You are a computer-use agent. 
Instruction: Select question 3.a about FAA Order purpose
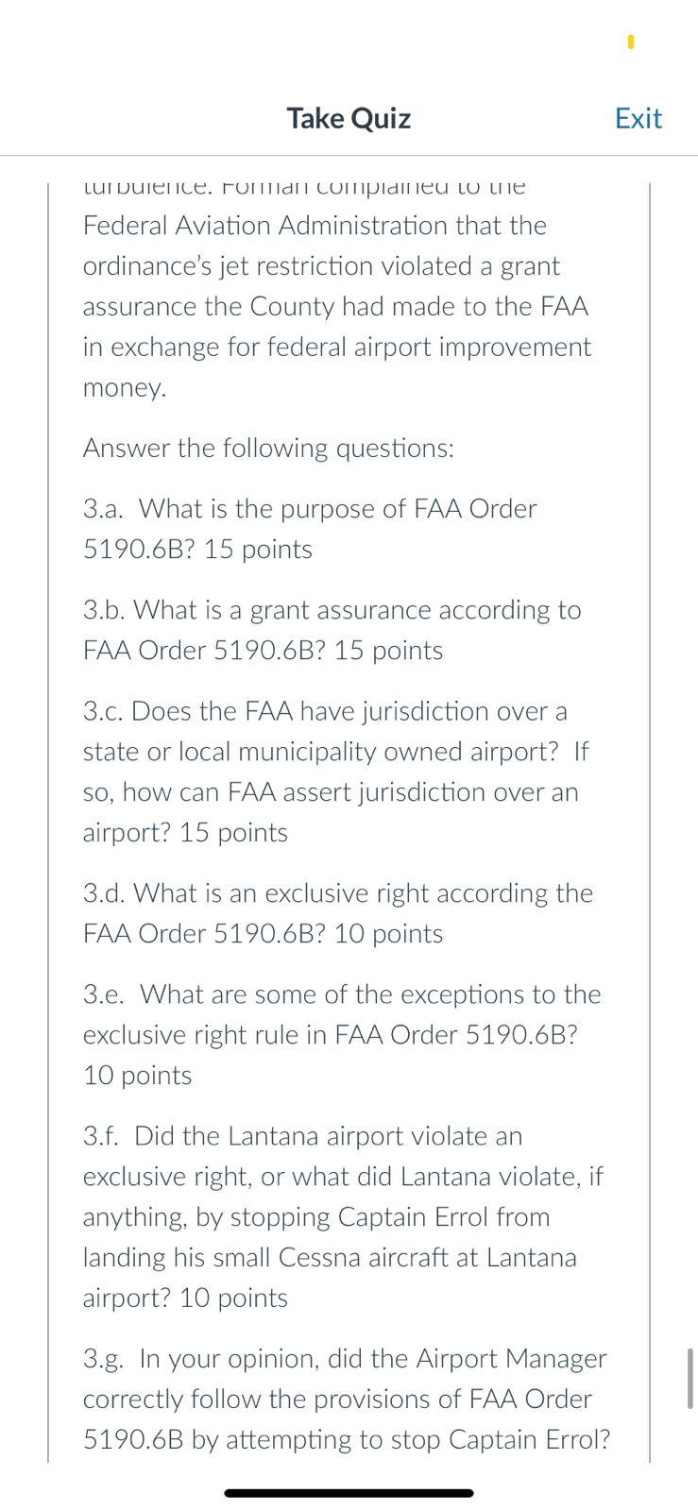click(310, 528)
